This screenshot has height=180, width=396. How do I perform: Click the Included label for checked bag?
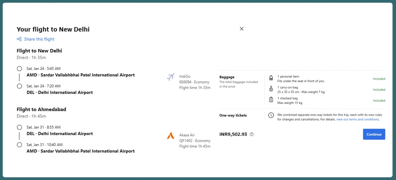click(x=379, y=100)
